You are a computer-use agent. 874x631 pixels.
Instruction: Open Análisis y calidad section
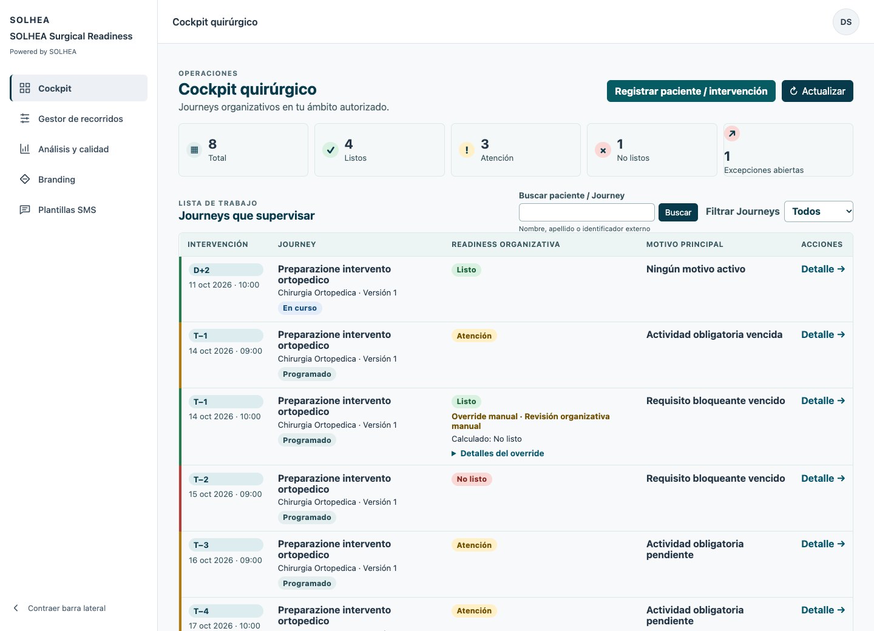tap(79, 149)
